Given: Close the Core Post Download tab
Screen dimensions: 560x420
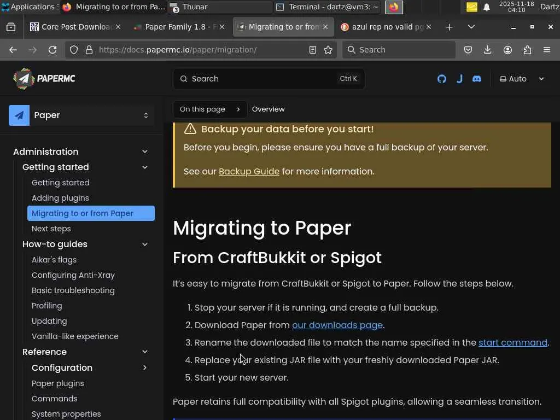Looking at the screenshot, I should tap(118, 27).
